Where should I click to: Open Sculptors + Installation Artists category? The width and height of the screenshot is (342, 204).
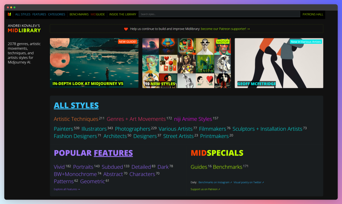[267, 129]
